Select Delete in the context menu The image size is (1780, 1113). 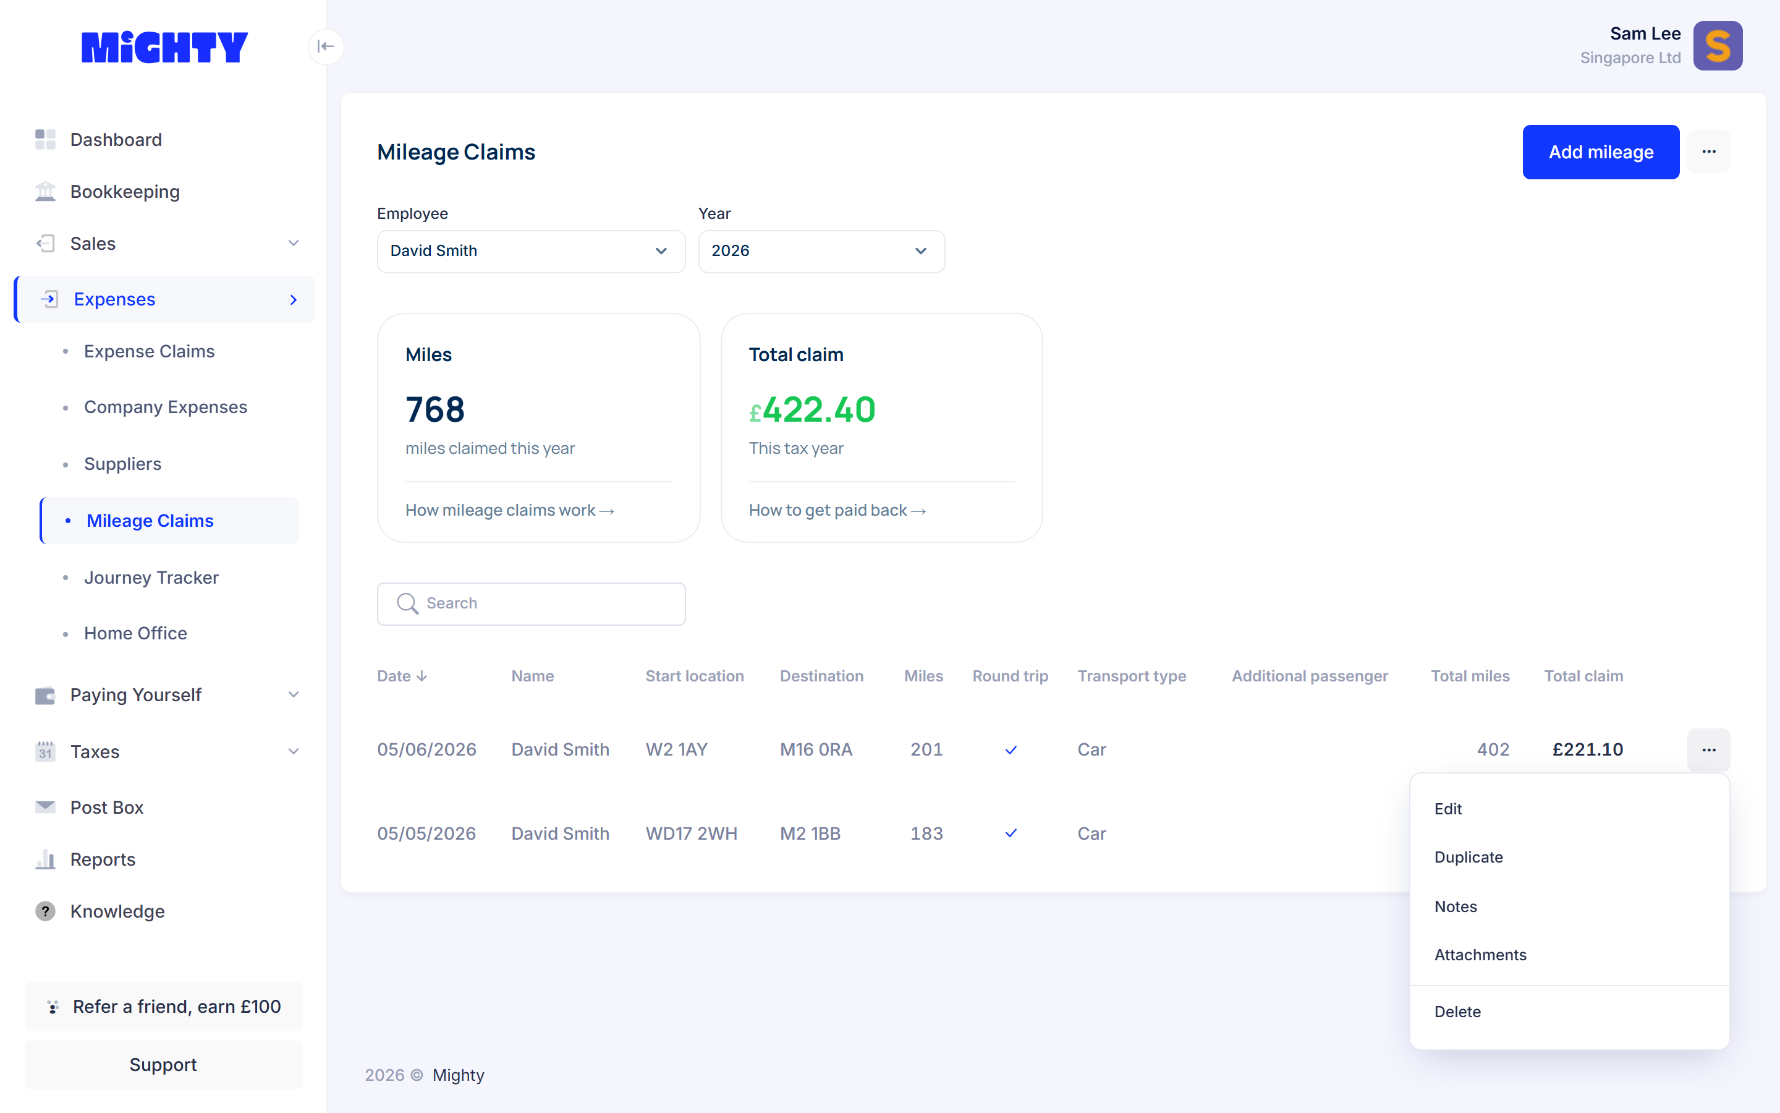pos(1457,1012)
